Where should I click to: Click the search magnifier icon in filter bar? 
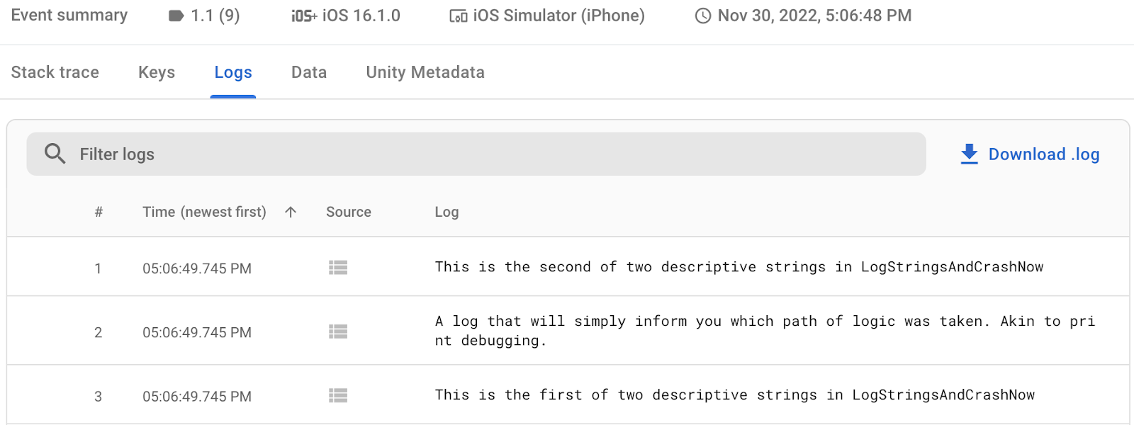pos(55,154)
